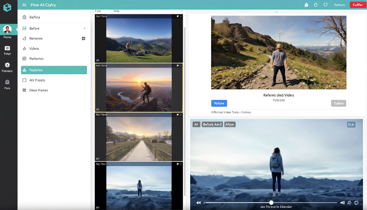Click the notification bell icon

[x=306, y=5]
